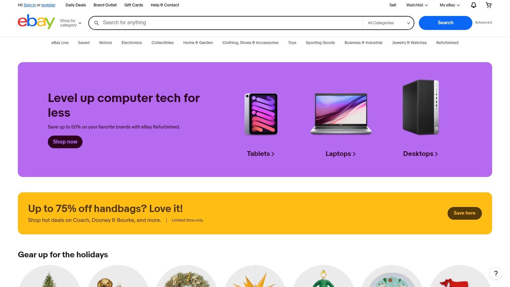
Task: Click the blue Search button
Action: pos(445,23)
